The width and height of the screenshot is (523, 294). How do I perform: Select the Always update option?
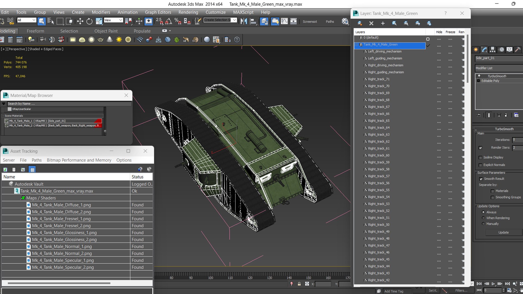(483, 212)
